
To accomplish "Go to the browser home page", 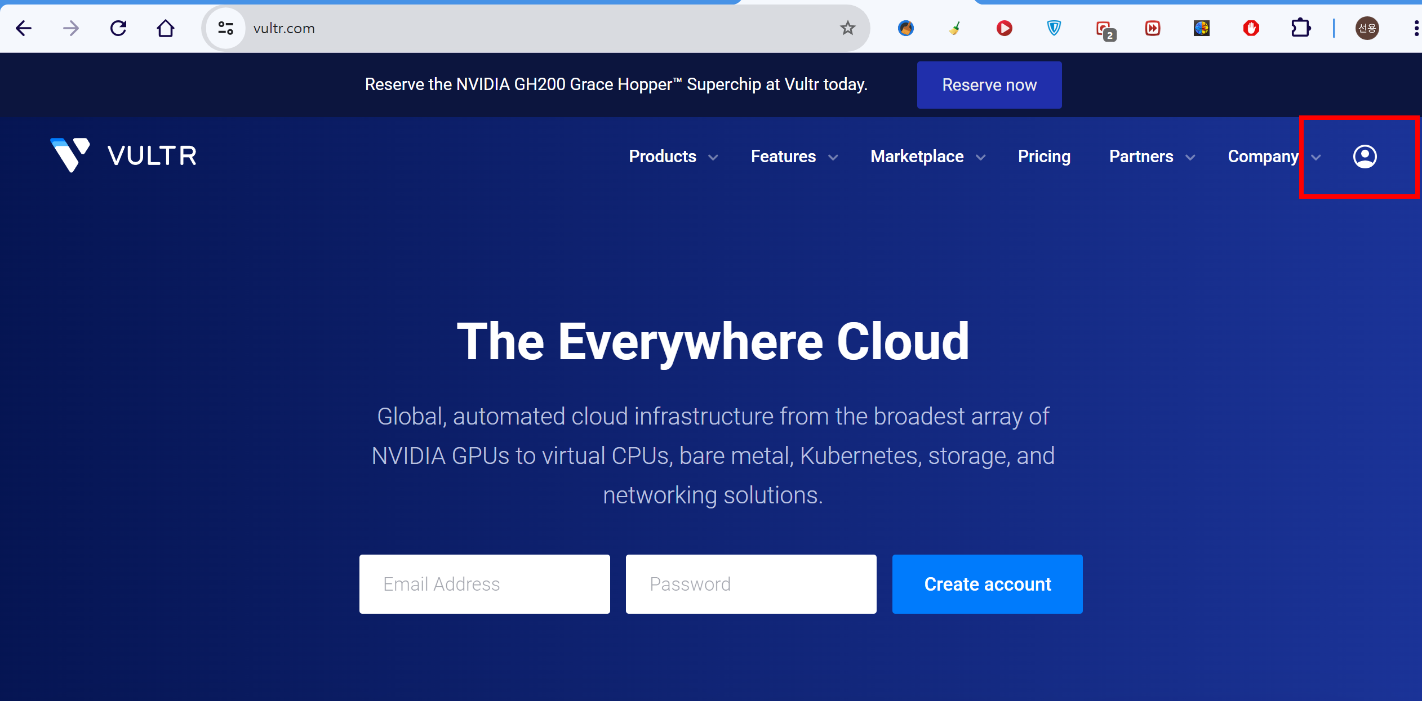I will tap(166, 28).
